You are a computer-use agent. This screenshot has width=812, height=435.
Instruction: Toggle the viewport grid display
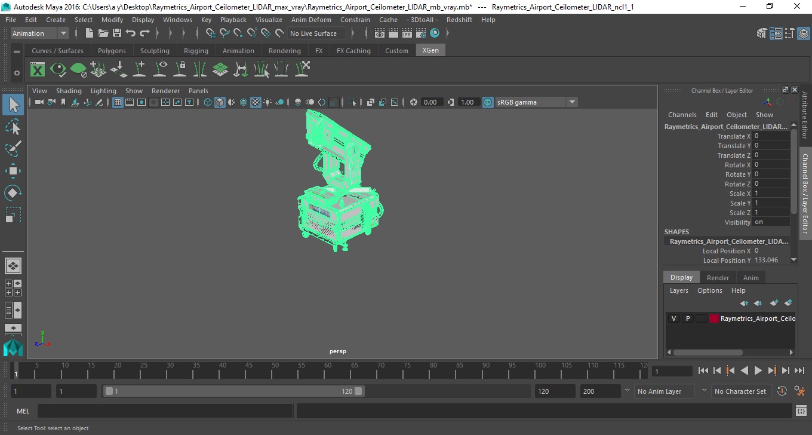click(118, 102)
